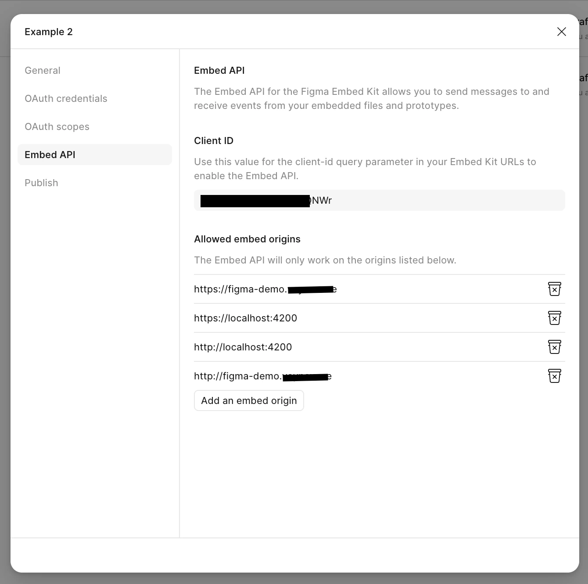Screen dimensions: 588x584
Task: Close the Example 2 settings dialog
Action: tap(562, 32)
